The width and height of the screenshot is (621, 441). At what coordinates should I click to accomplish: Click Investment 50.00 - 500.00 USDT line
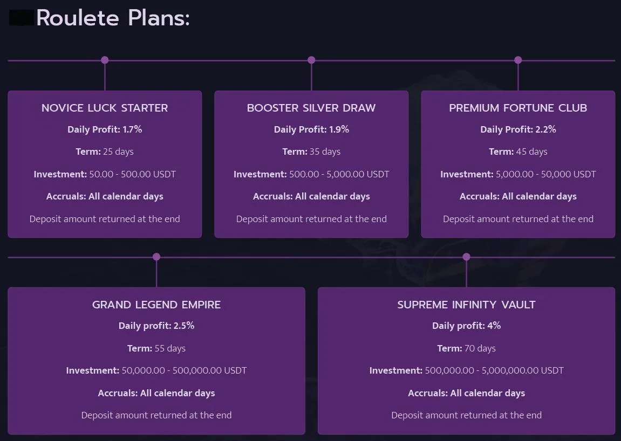click(x=105, y=174)
